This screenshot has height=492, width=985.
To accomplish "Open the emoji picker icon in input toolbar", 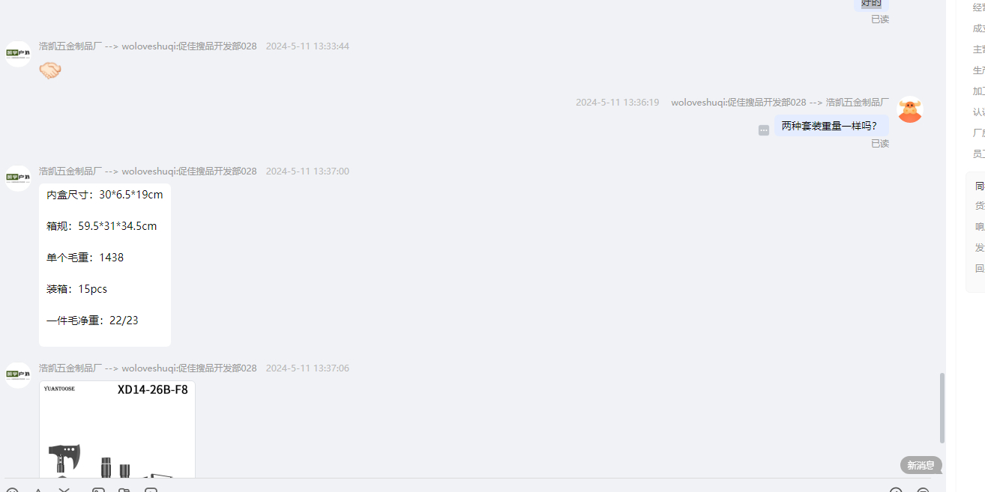I will pyautogui.click(x=12, y=491).
